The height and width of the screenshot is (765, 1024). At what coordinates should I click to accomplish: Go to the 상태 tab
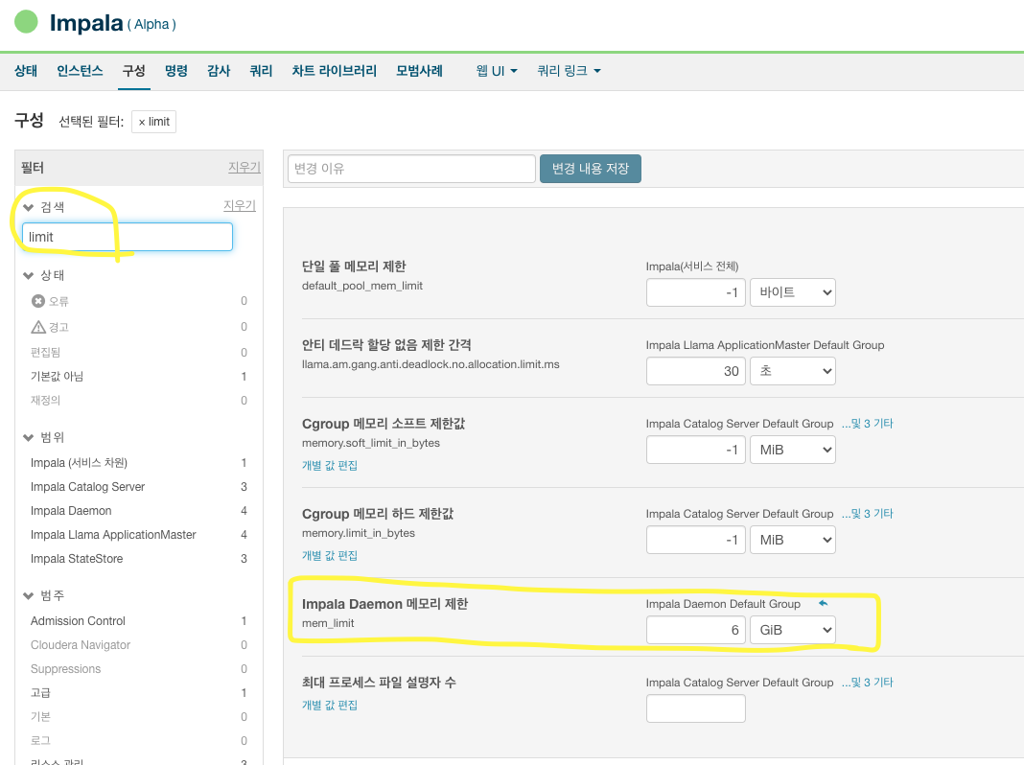point(26,71)
